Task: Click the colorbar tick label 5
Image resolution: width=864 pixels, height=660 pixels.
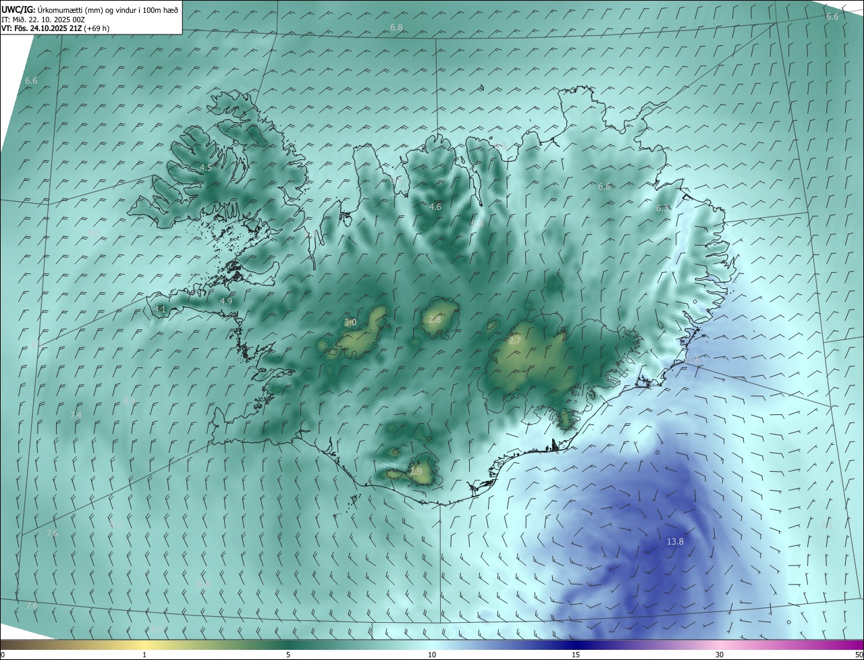Action: [288, 655]
